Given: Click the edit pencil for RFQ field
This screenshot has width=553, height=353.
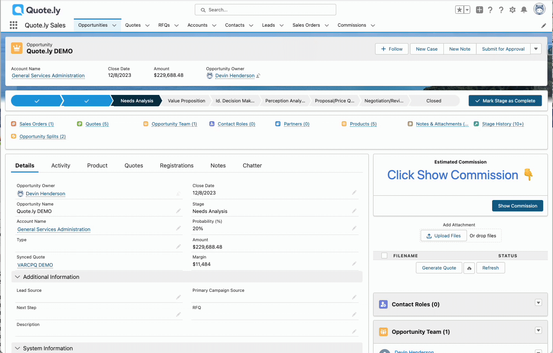Looking at the screenshot, I should click(x=354, y=315).
